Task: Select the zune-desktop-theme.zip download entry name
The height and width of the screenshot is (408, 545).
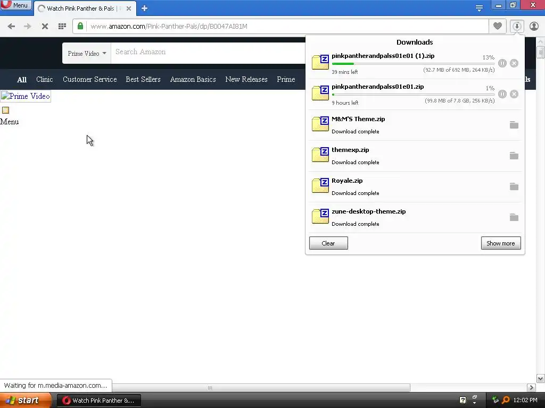Action: click(369, 211)
